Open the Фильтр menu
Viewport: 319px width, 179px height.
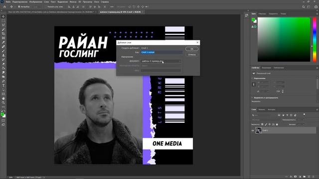pos(73,2)
